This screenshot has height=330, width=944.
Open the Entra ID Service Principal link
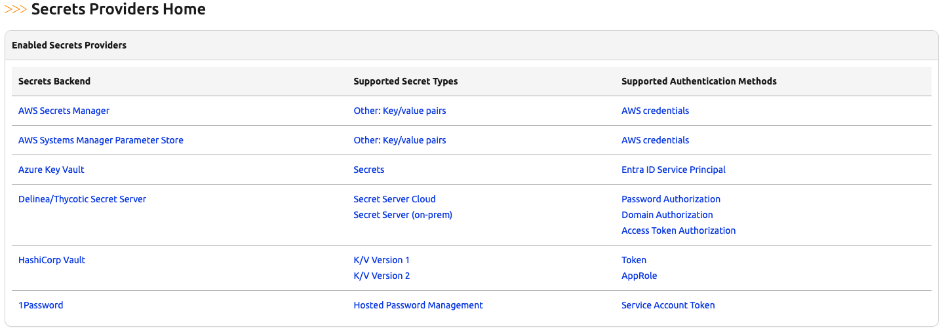674,170
